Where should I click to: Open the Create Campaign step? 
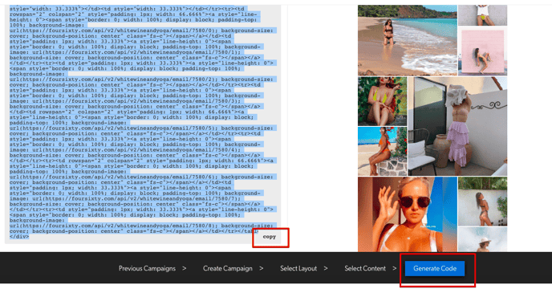(227, 269)
